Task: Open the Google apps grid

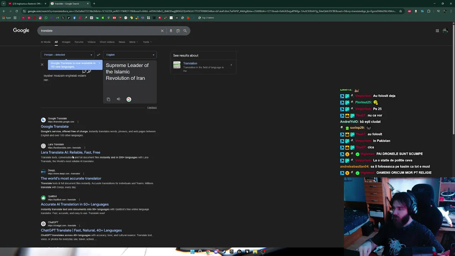Action: 437,31
